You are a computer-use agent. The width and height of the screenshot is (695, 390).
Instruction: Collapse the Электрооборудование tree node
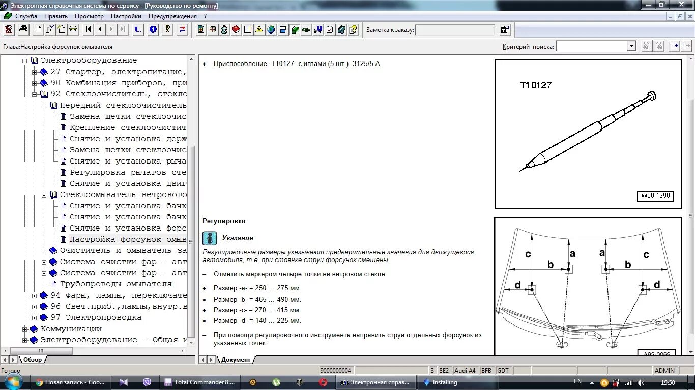click(x=25, y=61)
